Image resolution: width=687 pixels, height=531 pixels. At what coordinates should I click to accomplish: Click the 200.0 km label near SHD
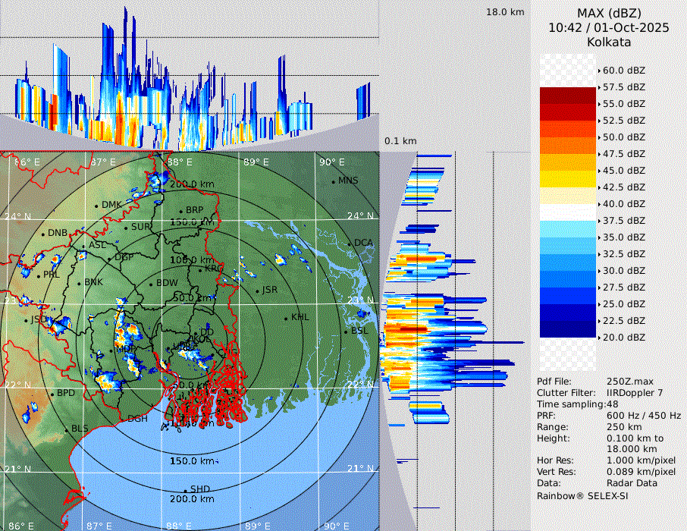pyautogui.click(x=191, y=500)
